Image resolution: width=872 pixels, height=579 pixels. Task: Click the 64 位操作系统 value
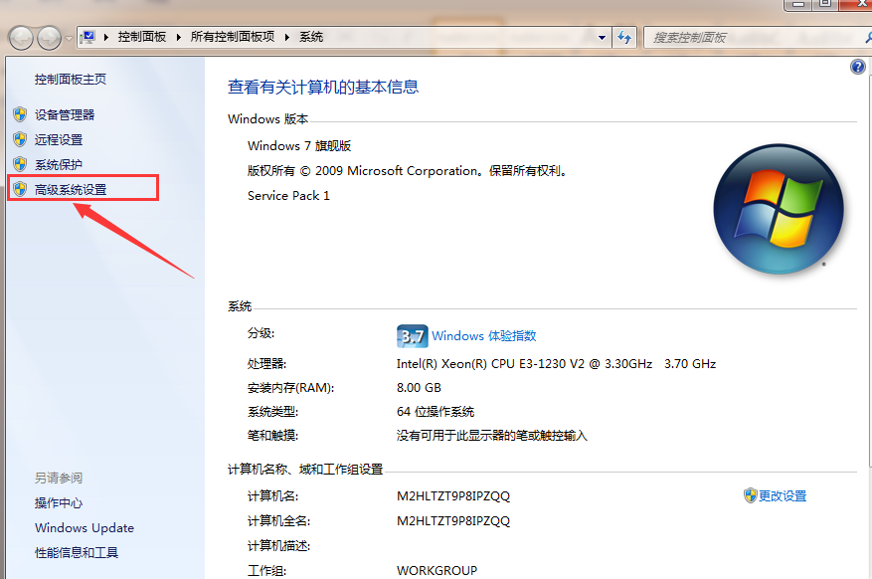click(x=436, y=412)
